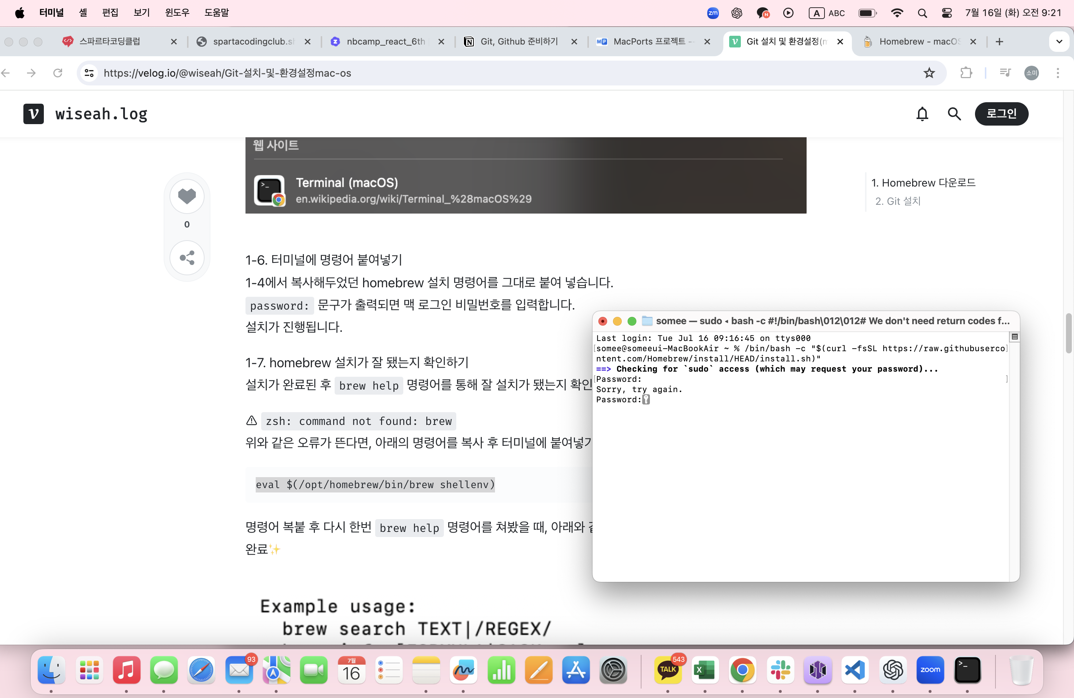Close the Git 설치 및 환경설정 tab
The image size is (1074, 698).
coord(840,42)
